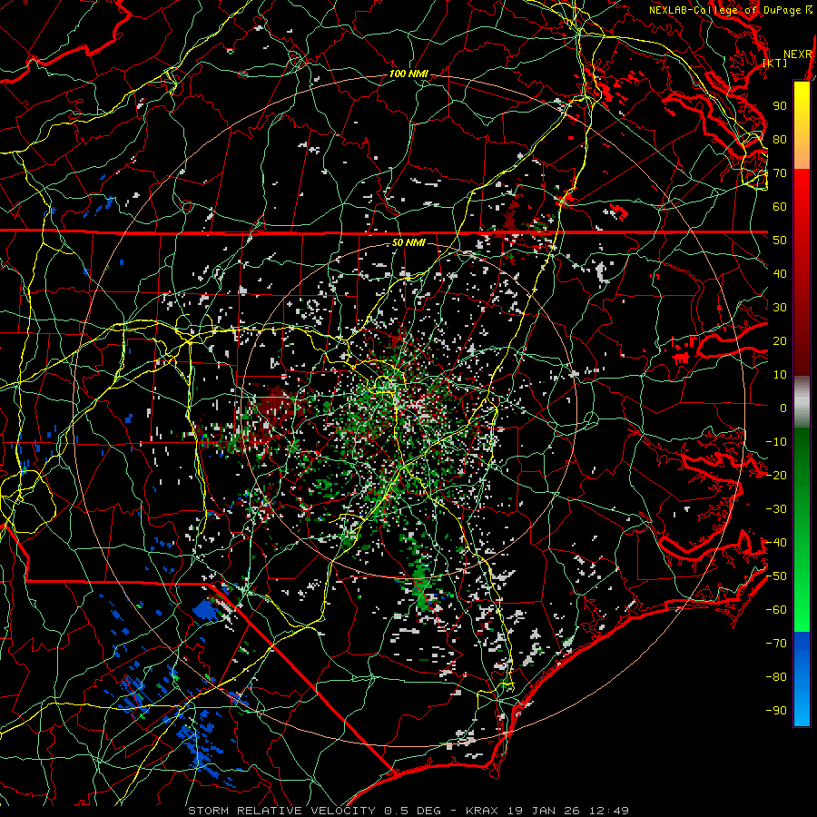Image resolution: width=817 pixels, height=817 pixels.
Task: Click the NEXR label above the color bar
Action: [798, 54]
